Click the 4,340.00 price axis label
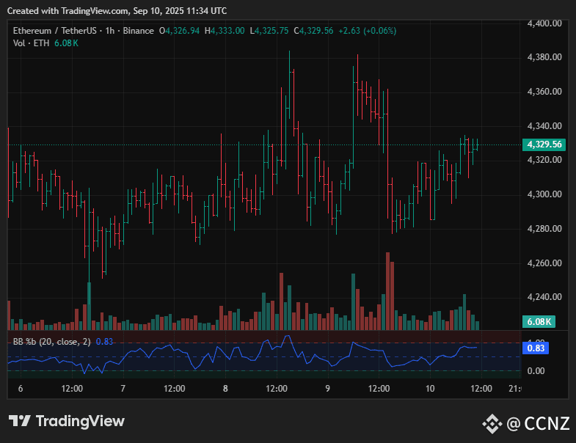 (544, 126)
